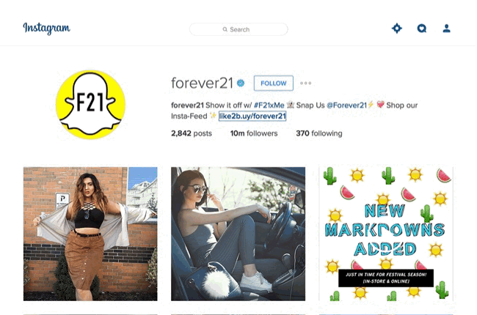The height and width of the screenshot is (315, 477).
Task: Open the #F21xMe hashtag link
Action: tap(269, 105)
